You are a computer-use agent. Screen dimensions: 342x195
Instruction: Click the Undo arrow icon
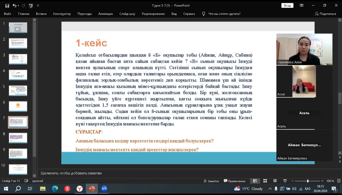tap(14, 6)
